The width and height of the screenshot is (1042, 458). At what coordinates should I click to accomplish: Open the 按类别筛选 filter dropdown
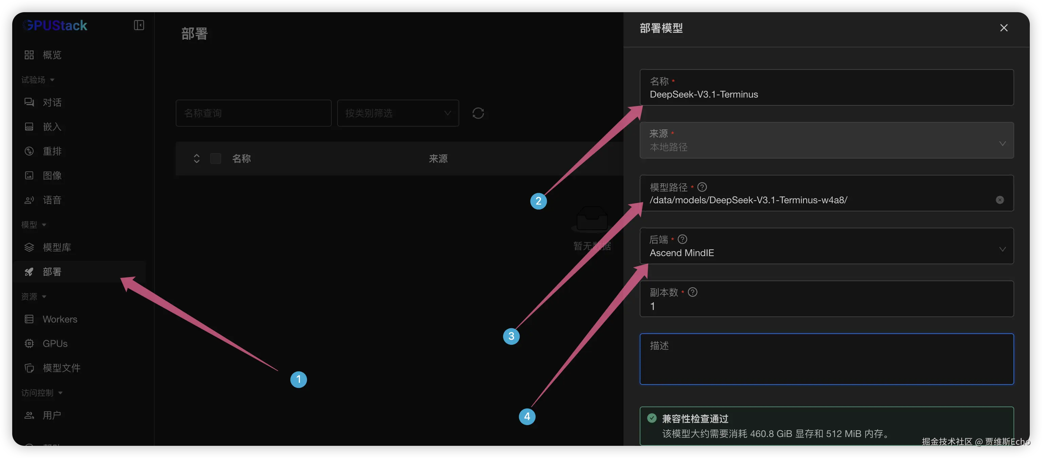pyautogui.click(x=398, y=113)
